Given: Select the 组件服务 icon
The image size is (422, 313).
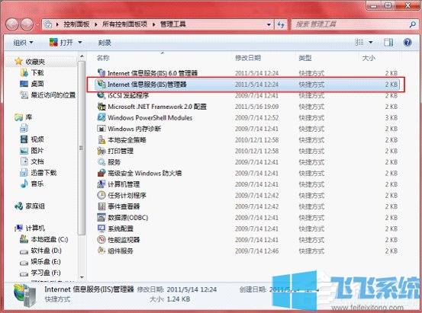Looking at the screenshot, I should [101, 251].
